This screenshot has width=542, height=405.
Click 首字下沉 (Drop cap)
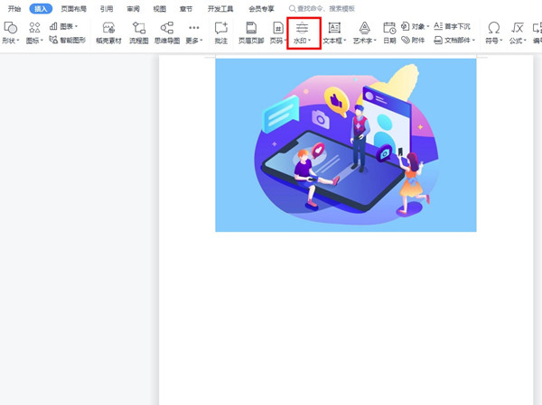coord(452,27)
